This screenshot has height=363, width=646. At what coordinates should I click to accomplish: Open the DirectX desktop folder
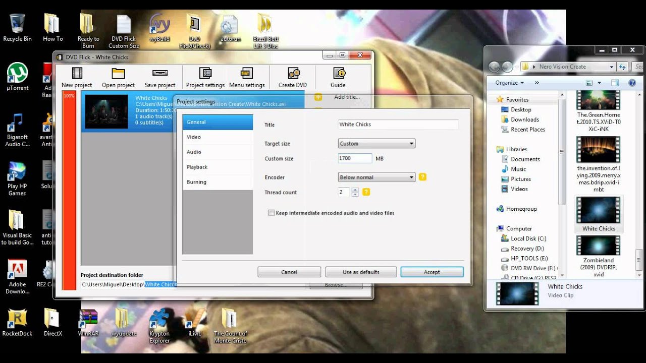pyautogui.click(x=52, y=322)
